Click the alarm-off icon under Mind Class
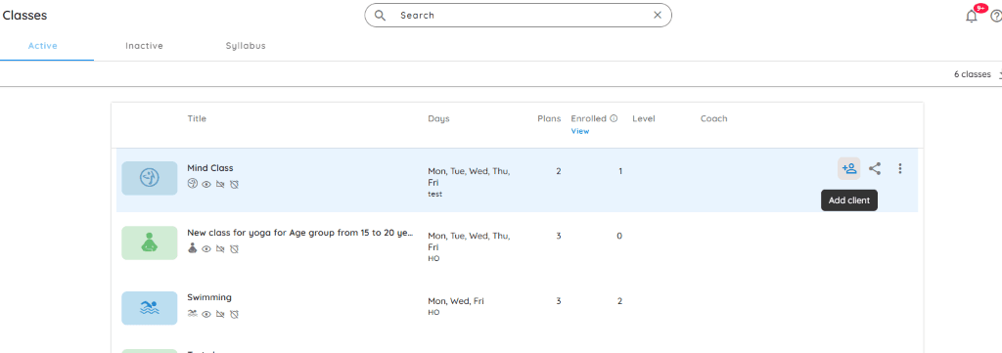The height and width of the screenshot is (353, 1002). tap(235, 185)
